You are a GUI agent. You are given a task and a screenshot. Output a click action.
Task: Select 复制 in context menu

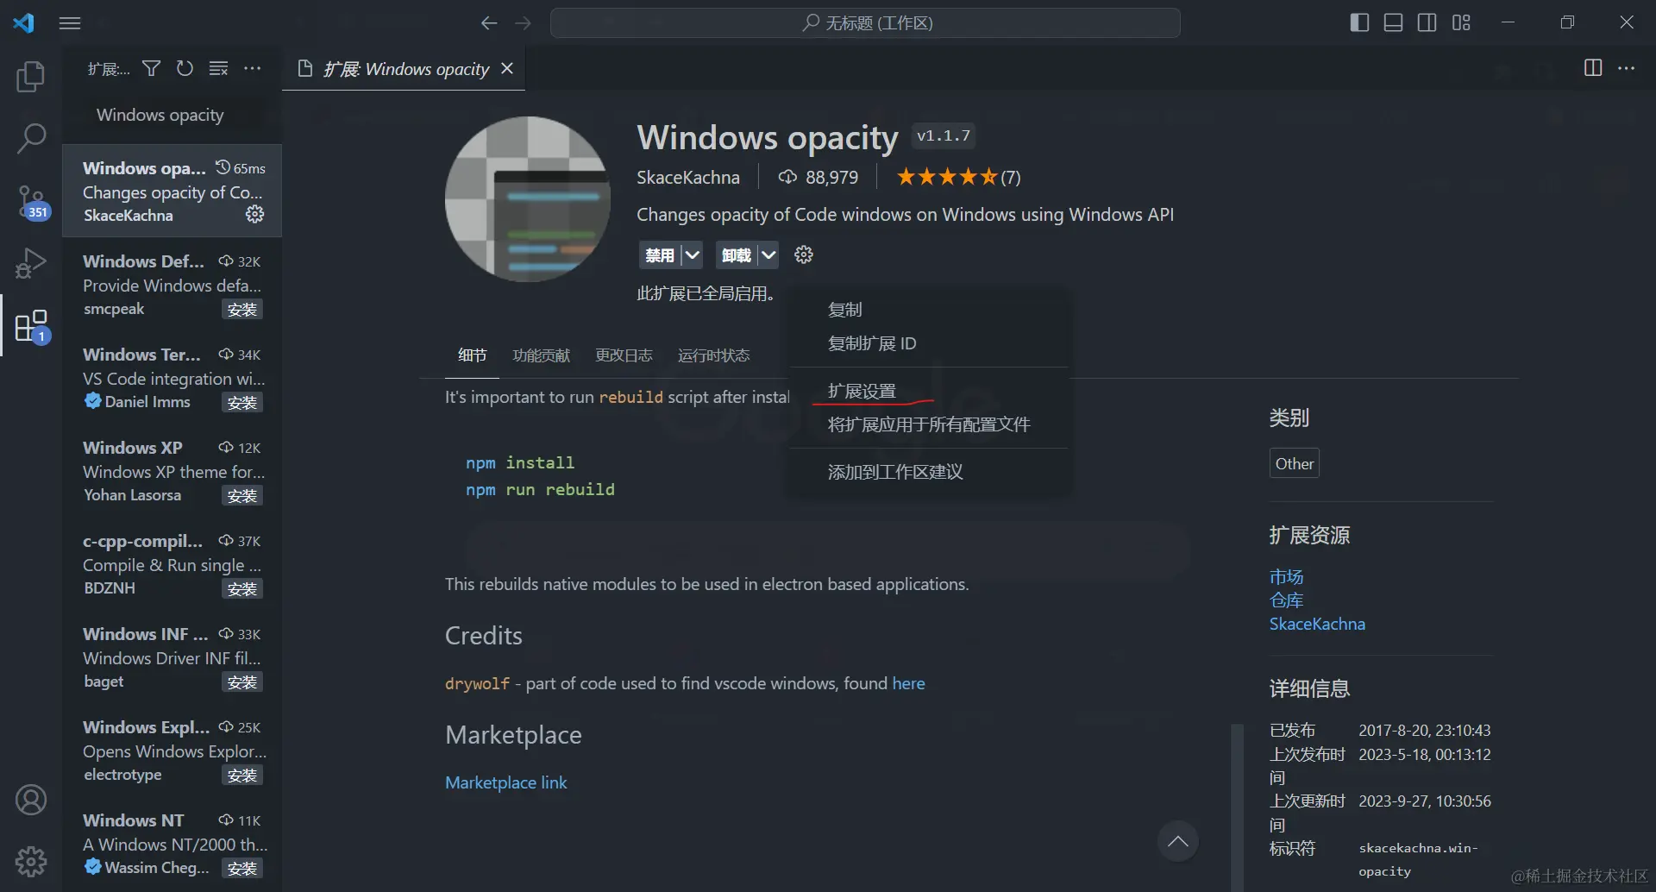(929, 309)
